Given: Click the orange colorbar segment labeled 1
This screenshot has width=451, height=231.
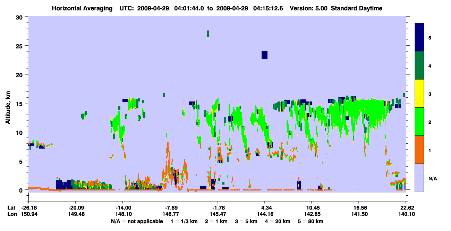Looking at the screenshot, I should point(419,150).
